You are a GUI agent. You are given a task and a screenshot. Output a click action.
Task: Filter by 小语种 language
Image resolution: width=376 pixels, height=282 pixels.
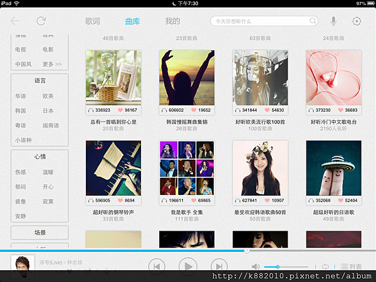pyautogui.click(x=23, y=140)
